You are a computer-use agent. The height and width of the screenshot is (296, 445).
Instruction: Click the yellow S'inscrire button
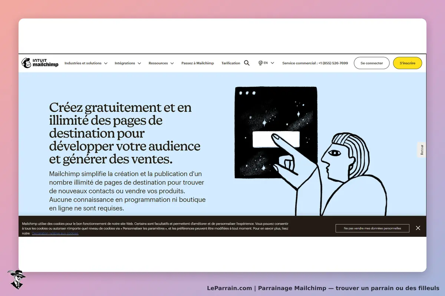click(408, 63)
